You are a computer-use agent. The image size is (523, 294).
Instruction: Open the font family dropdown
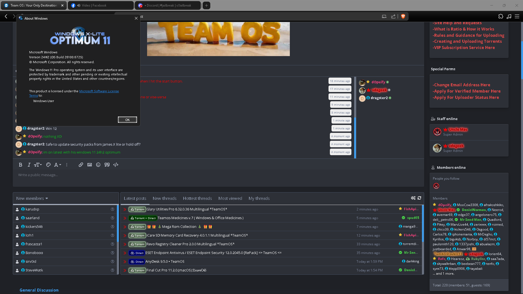click(x=57, y=165)
